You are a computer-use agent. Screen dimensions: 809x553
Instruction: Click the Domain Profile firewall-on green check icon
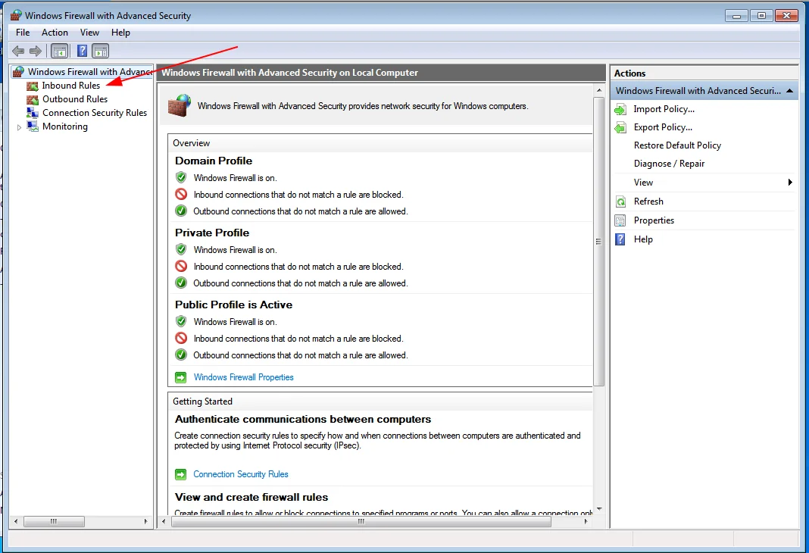click(181, 177)
